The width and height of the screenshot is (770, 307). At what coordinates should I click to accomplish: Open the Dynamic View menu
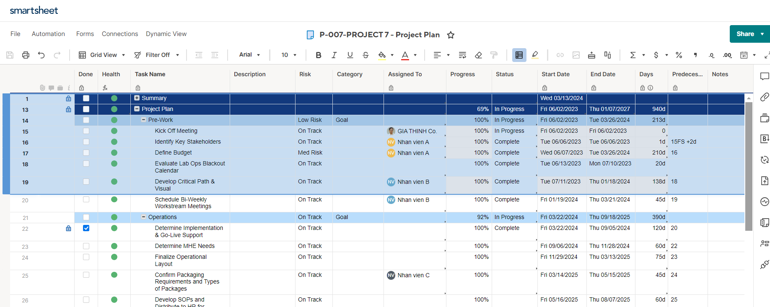point(166,34)
